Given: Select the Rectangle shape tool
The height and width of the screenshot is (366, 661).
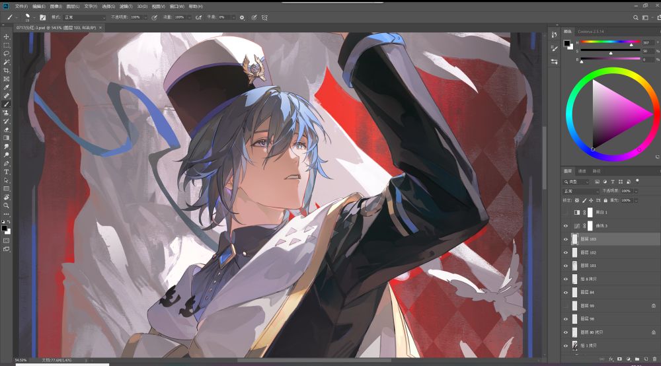Looking at the screenshot, I should (x=7, y=189).
